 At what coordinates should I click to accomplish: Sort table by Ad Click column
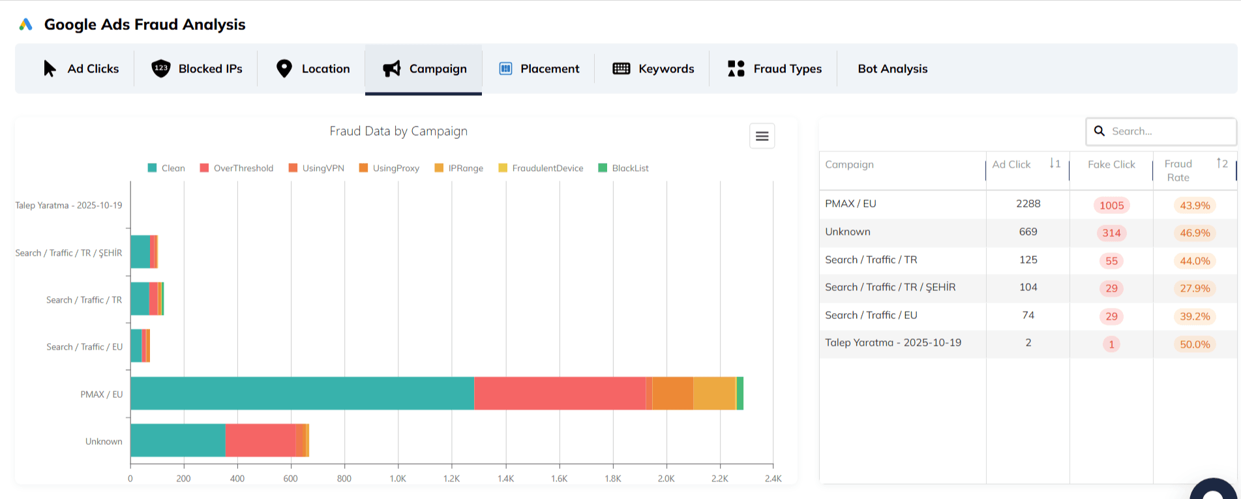coord(1054,164)
